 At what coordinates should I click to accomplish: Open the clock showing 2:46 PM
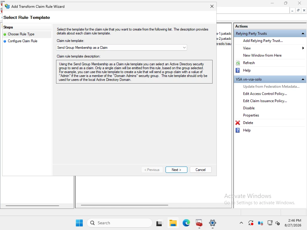(293, 223)
